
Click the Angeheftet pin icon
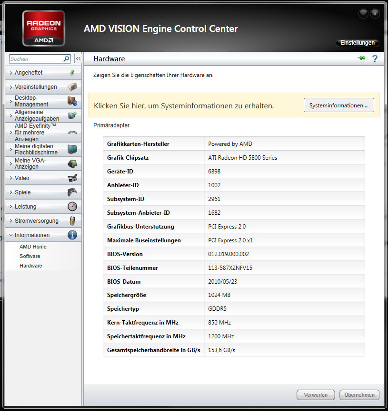point(72,73)
